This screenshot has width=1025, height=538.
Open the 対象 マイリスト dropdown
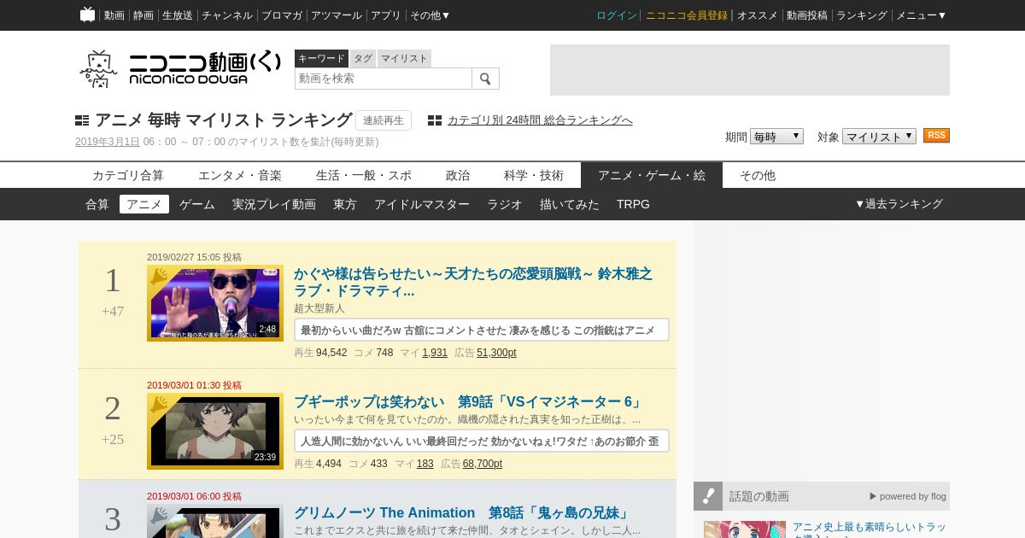(879, 137)
